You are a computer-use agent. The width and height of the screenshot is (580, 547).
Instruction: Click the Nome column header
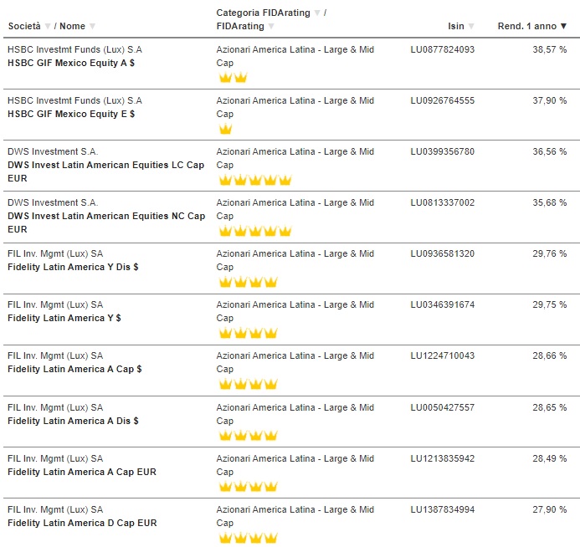point(72,26)
